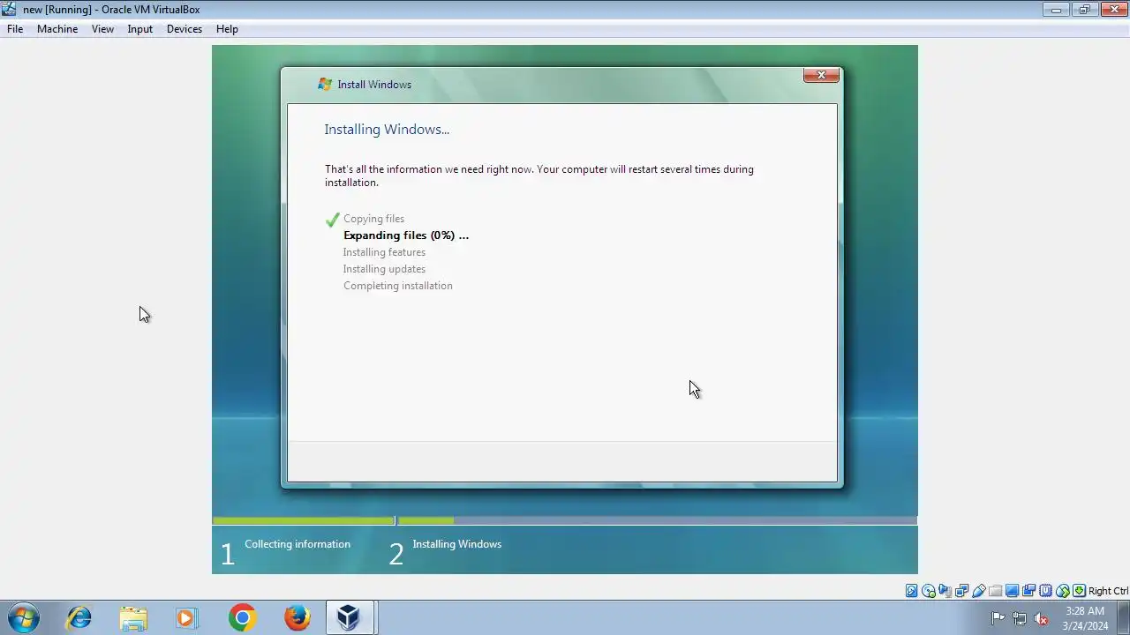Click the Installing Windows... heading
The height and width of the screenshot is (635, 1130).
pos(387,130)
